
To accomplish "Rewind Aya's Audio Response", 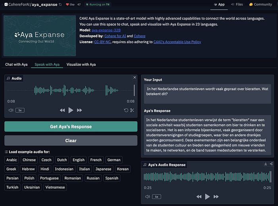I will click(x=199, y=196).
